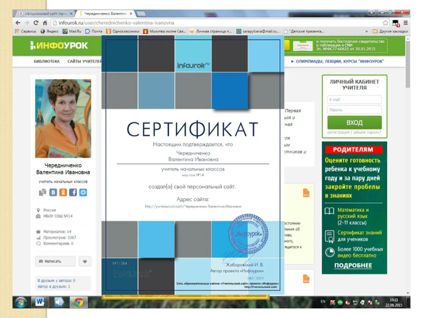Viewport: 423px width, 318px height.
Task: Open the speaker app in taskbar
Action: [x=59, y=302]
